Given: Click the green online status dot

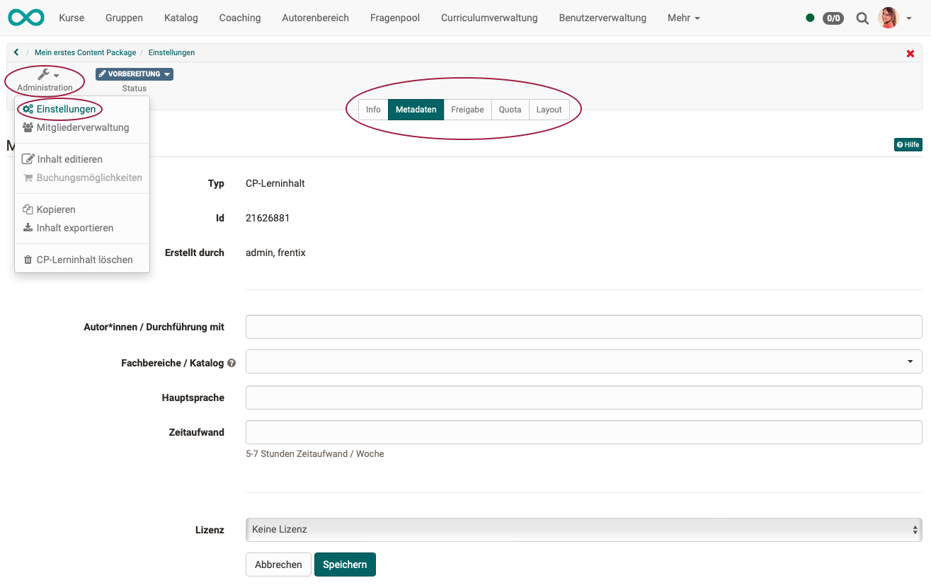Looking at the screenshot, I should coord(810,18).
